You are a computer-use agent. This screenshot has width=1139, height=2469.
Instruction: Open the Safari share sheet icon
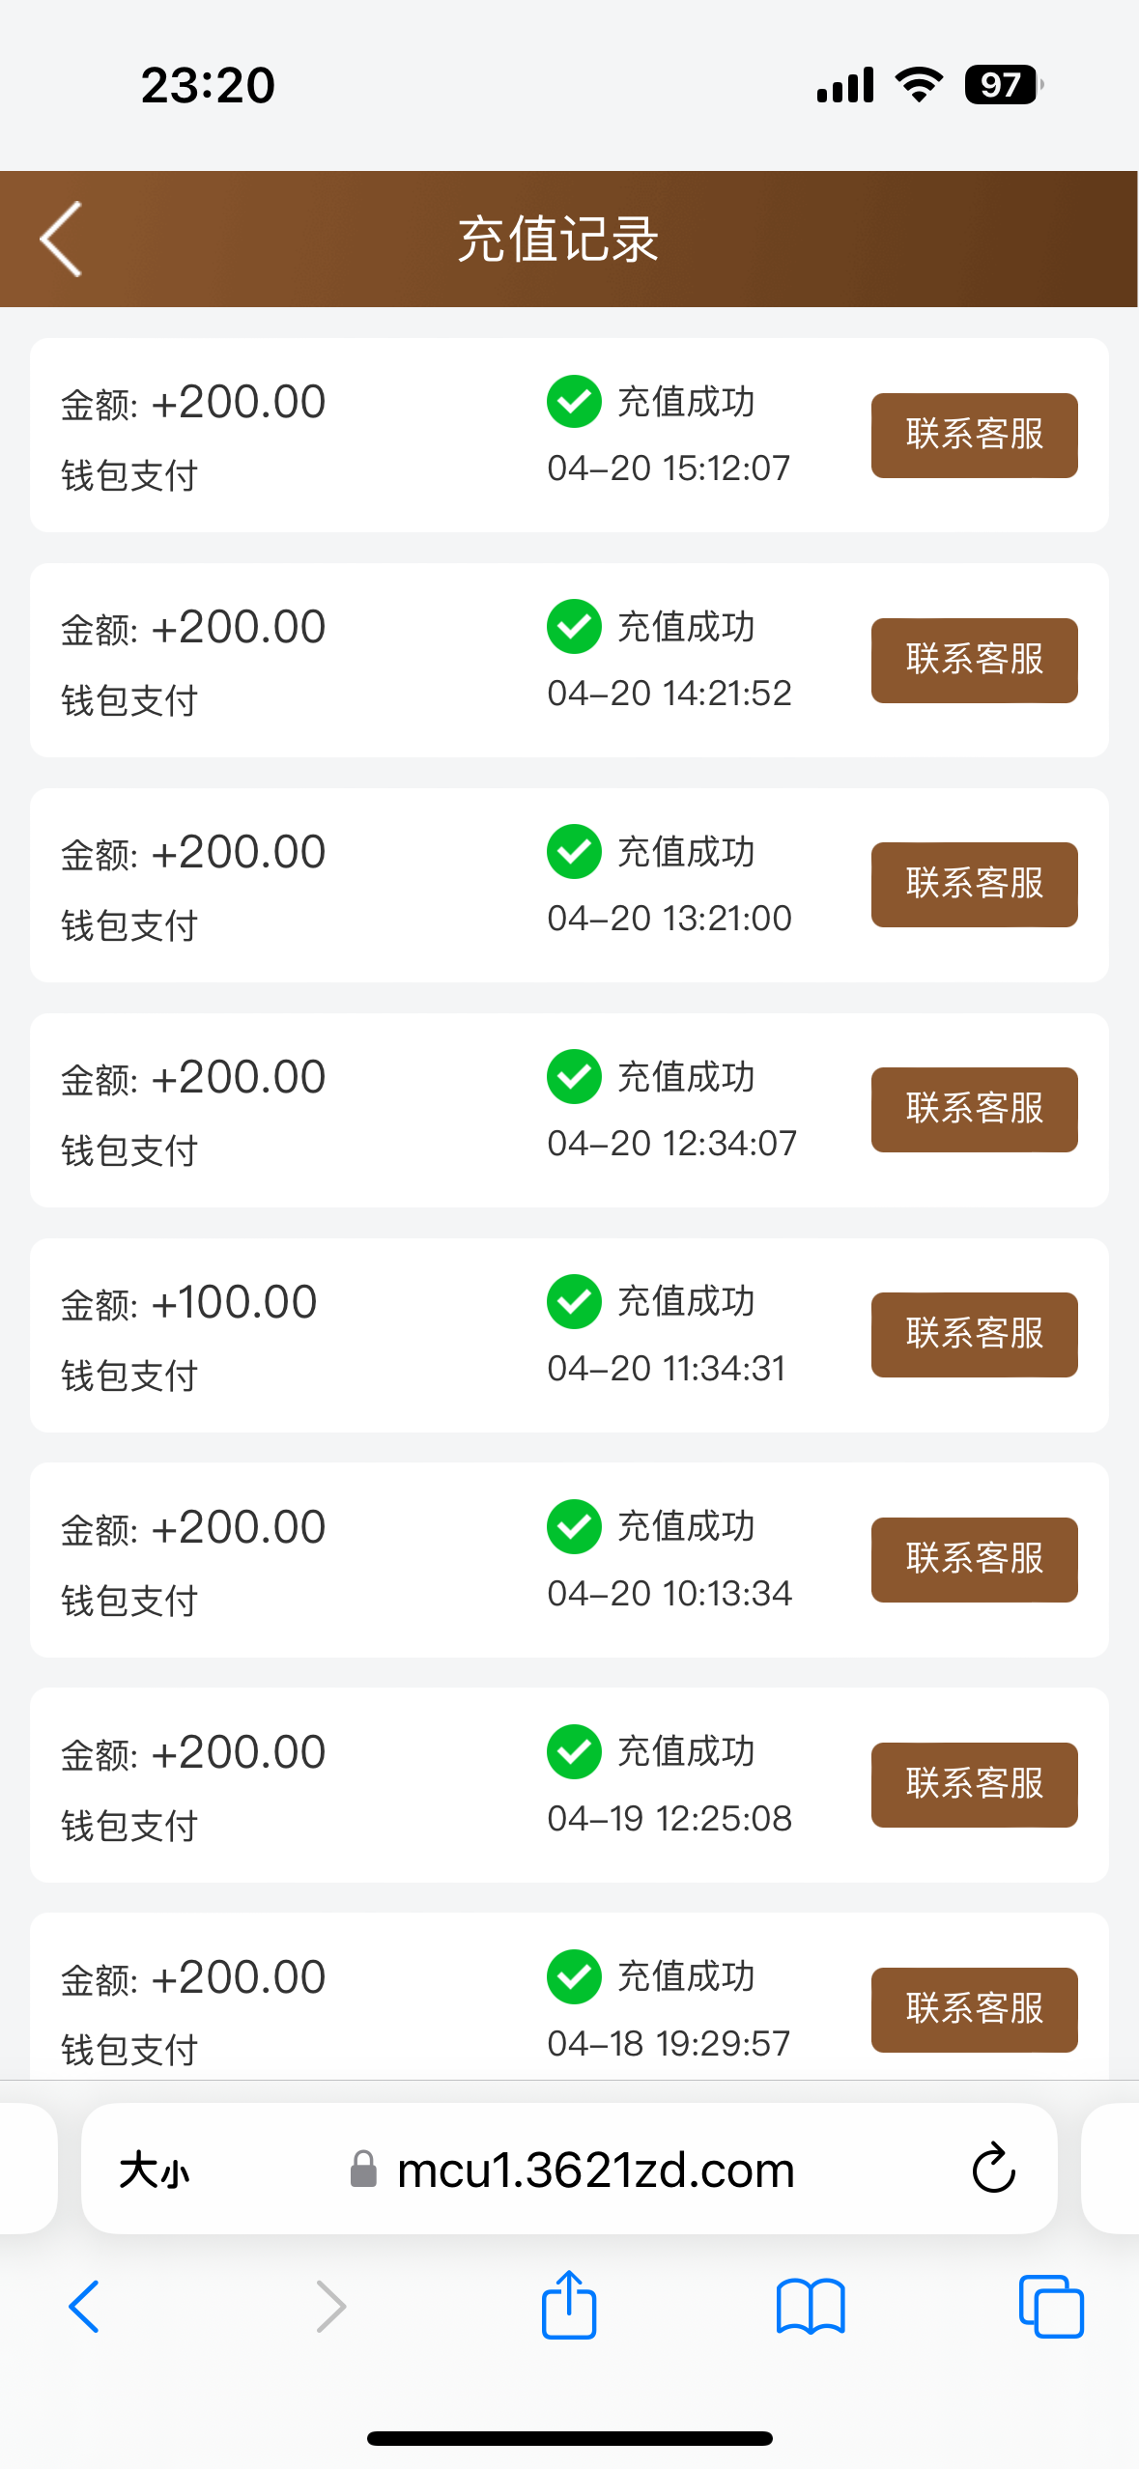(x=568, y=2305)
